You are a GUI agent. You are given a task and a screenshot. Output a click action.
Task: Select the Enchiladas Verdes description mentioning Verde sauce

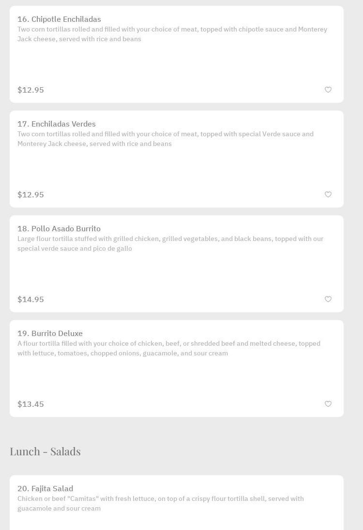(165, 139)
